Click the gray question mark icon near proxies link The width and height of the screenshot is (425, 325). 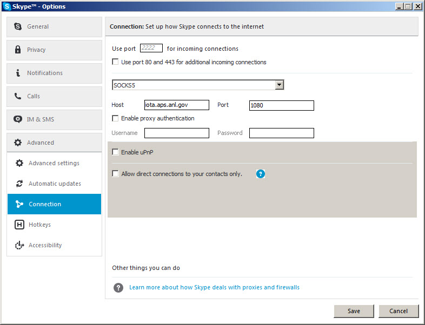tap(118, 287)
